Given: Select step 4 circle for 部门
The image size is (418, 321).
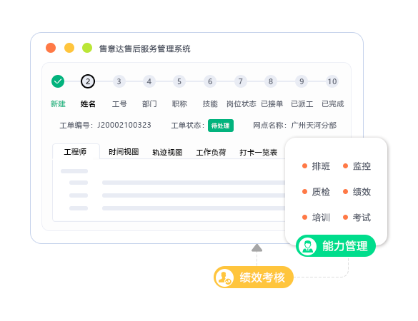Looking at the screenshot, I should [x=149, y=81].
